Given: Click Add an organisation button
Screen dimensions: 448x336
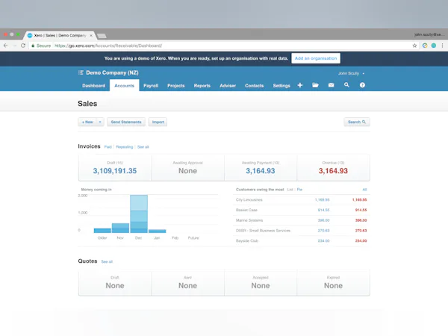Looking at the screenshot, I should (316, 58).
